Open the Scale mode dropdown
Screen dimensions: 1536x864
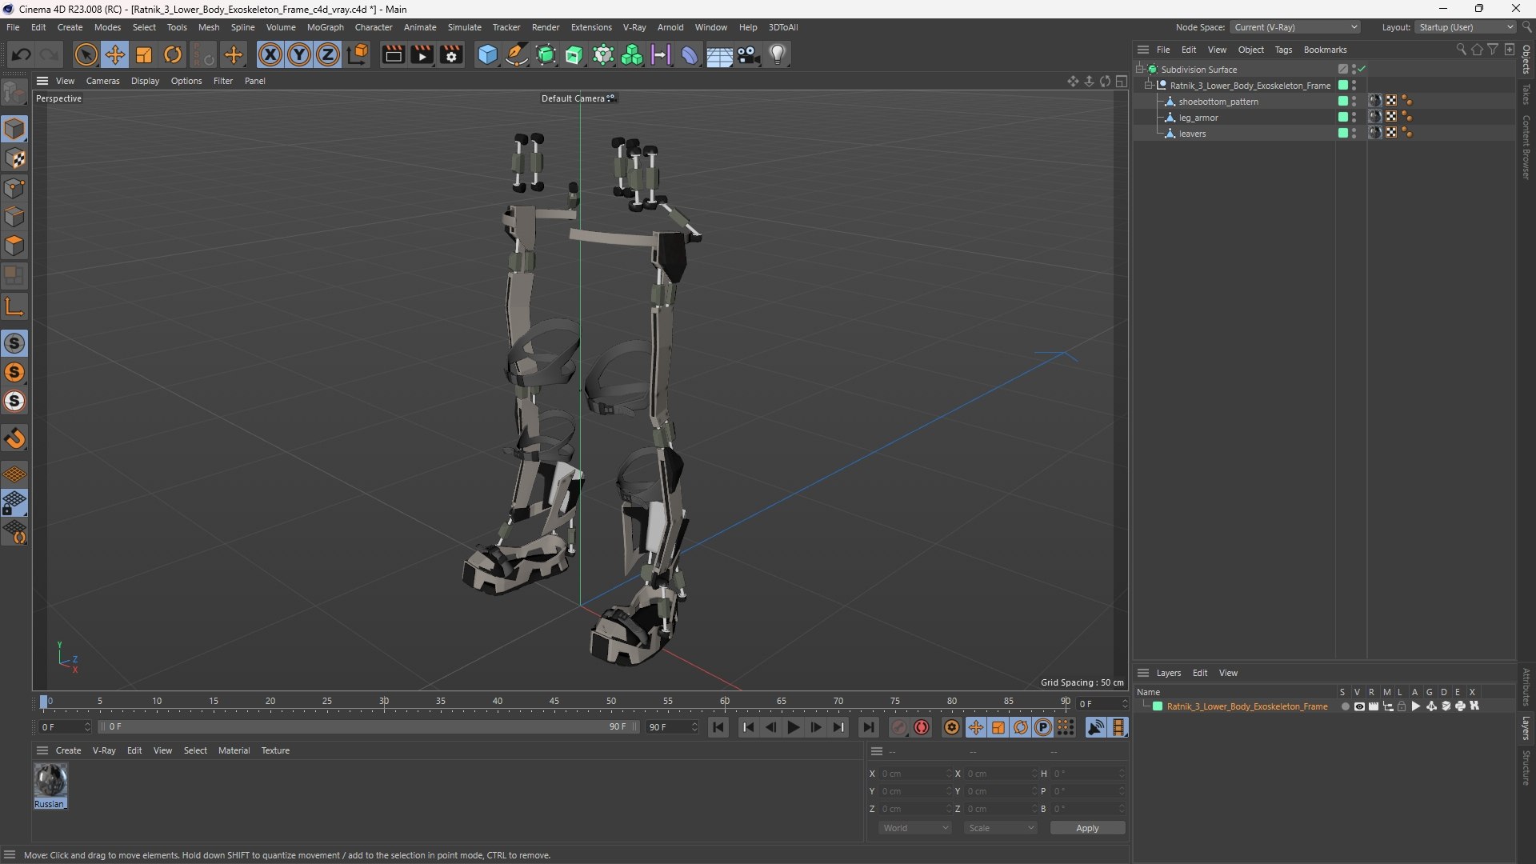pos(1001,828)
